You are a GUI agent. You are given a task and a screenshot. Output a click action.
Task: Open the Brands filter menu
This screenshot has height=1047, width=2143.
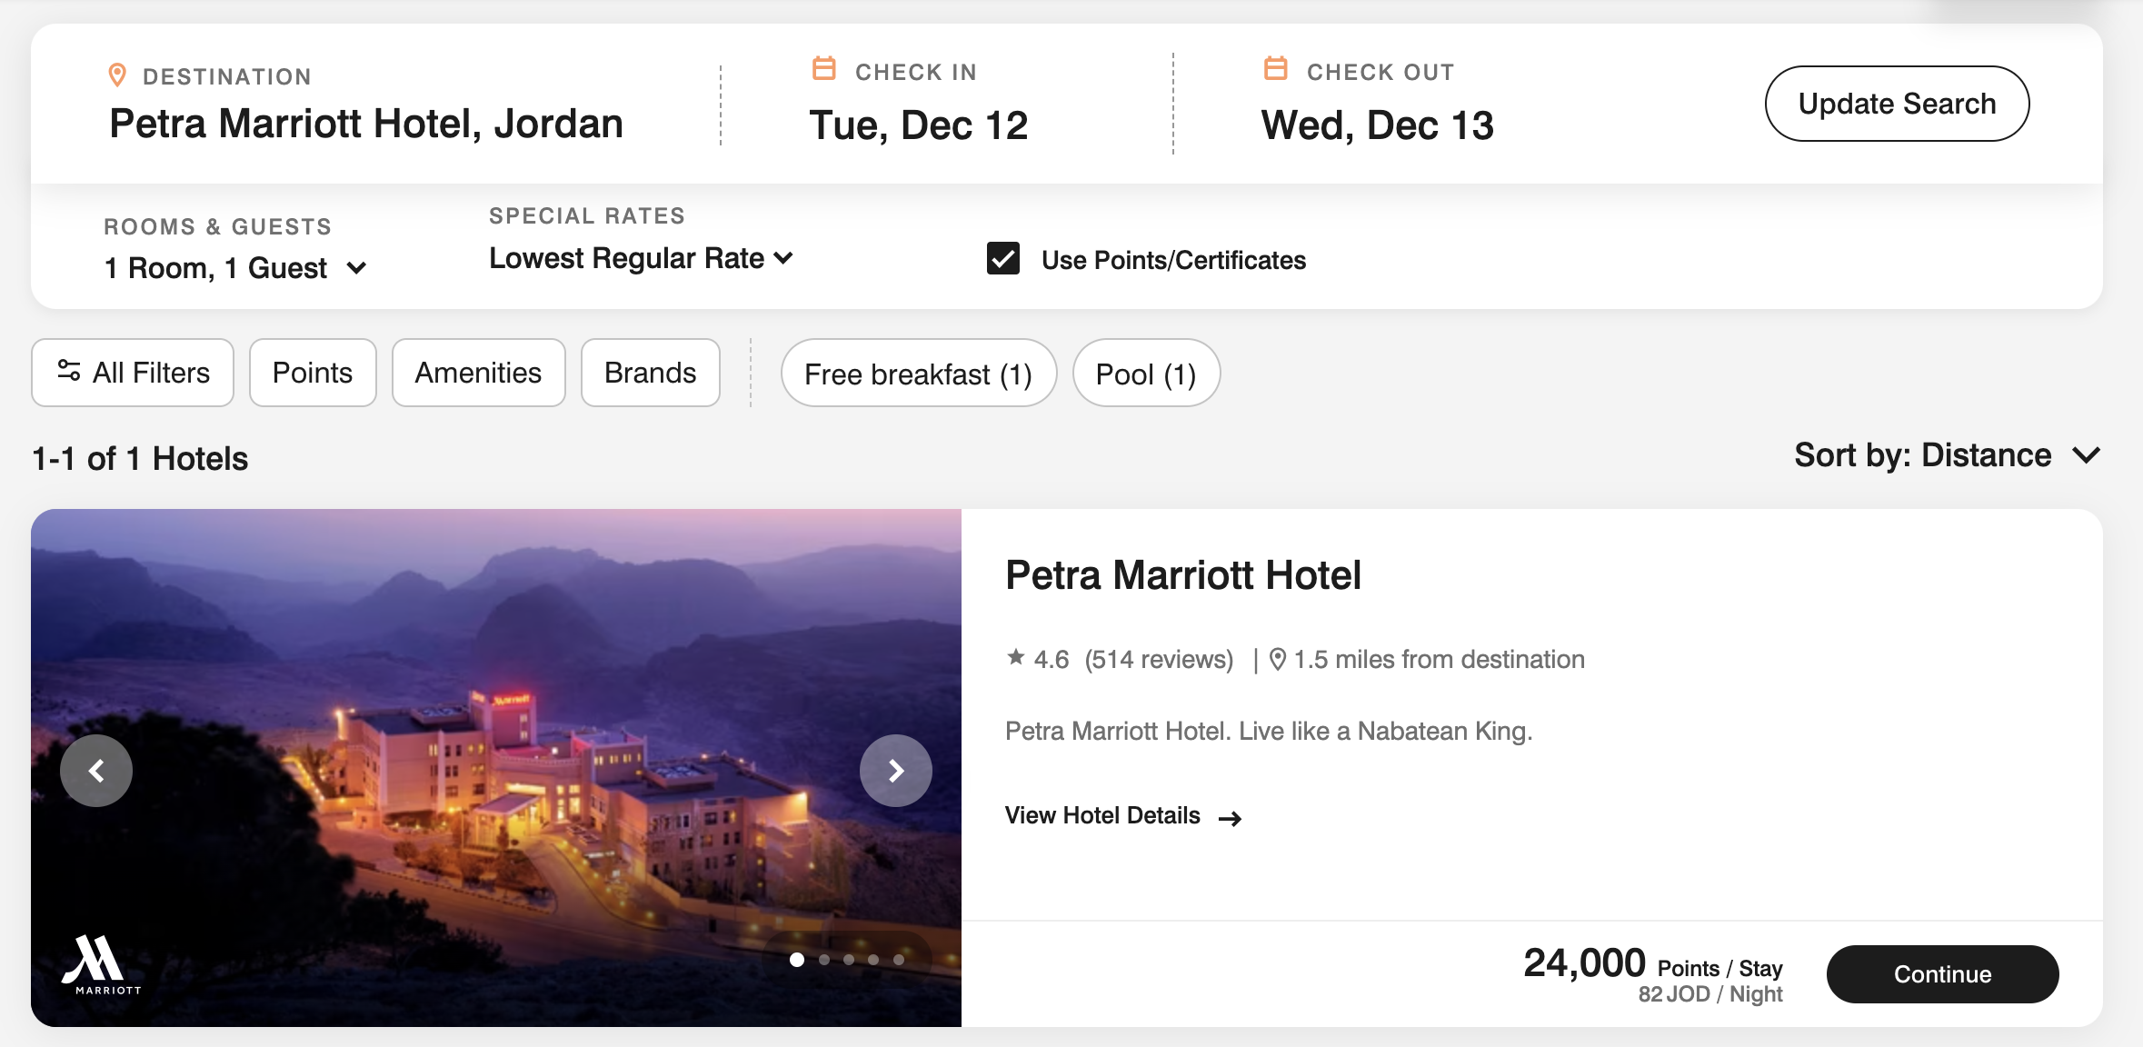[x=651, y=373]
